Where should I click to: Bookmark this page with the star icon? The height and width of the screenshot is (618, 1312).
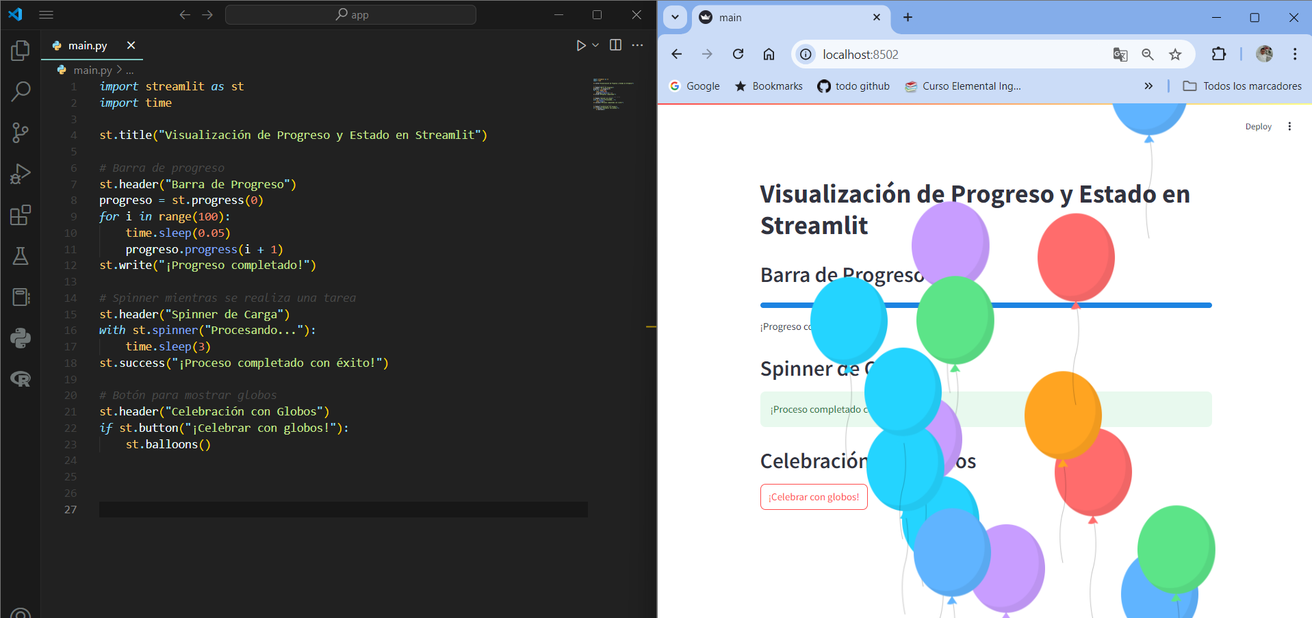pyautogui.click(x=1175, y=55)
